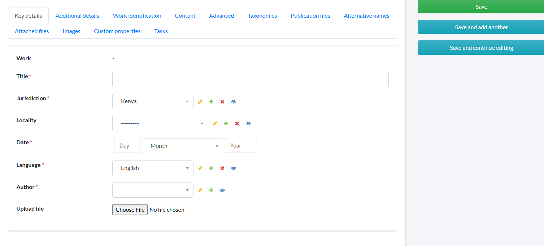Open the Month dropdown

[x=182, y=146]
